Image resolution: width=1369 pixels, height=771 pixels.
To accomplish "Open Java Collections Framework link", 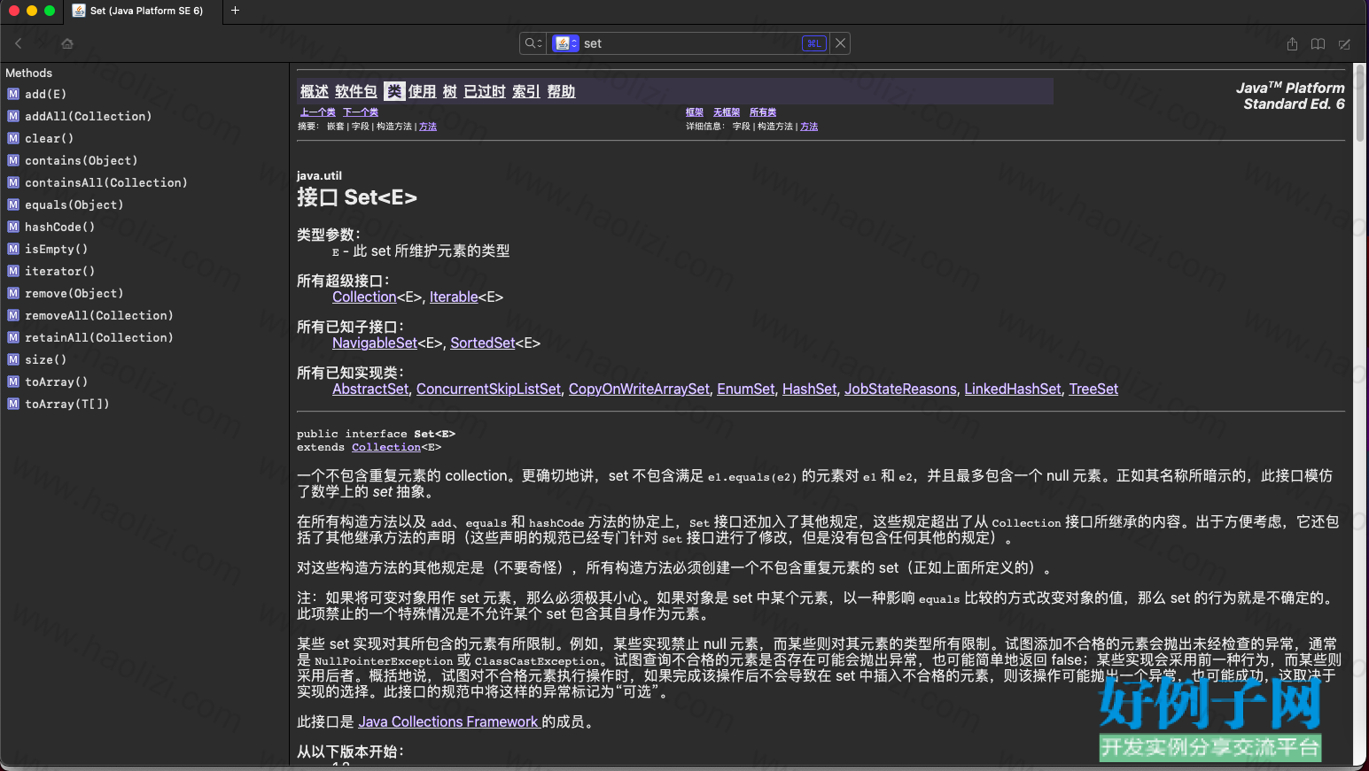I will [x=448, y=722].
